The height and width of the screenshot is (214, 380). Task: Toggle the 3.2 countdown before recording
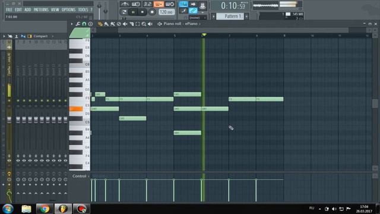coord(147,4)
